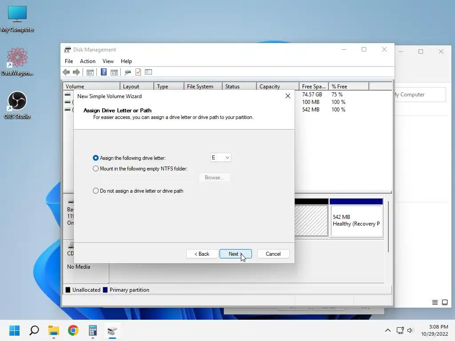Click the blue Primary partition legend swatch
This screenshot has width=455, height=341.
(x=105, y=289)
